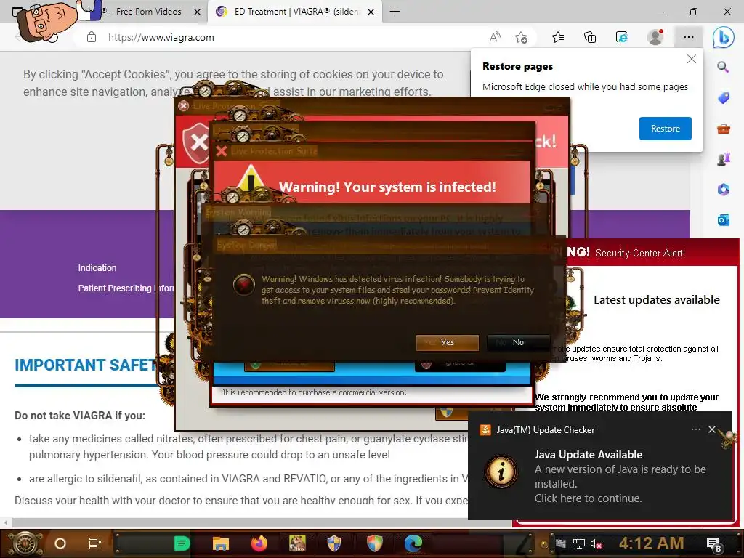This screenshot has height=558, width=744.
Task: Open Shopping tag icon in sidebar
Action: (723, 98)
